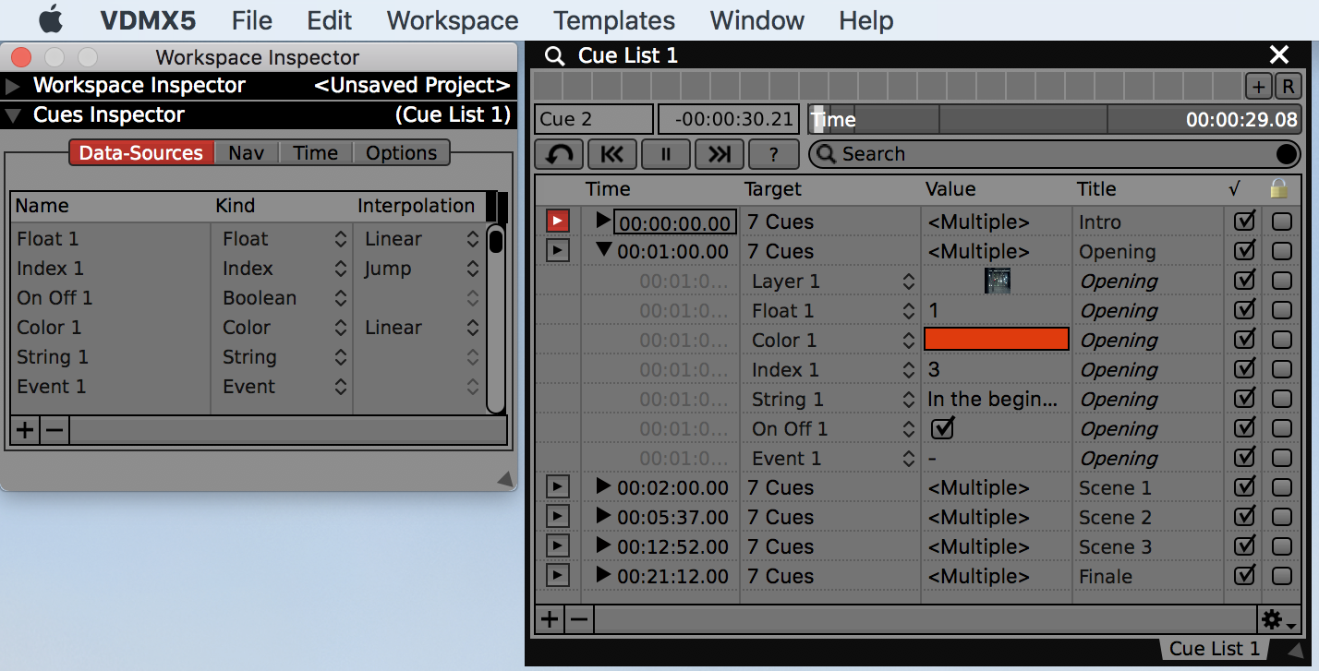This screenshot has height=671, width=1319.
Task: Skip to next cue with forward button
Action: tap(720, 154)
